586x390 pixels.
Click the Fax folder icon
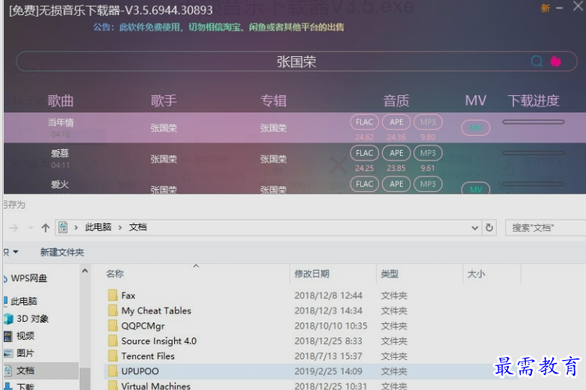[x=113, y=295]
